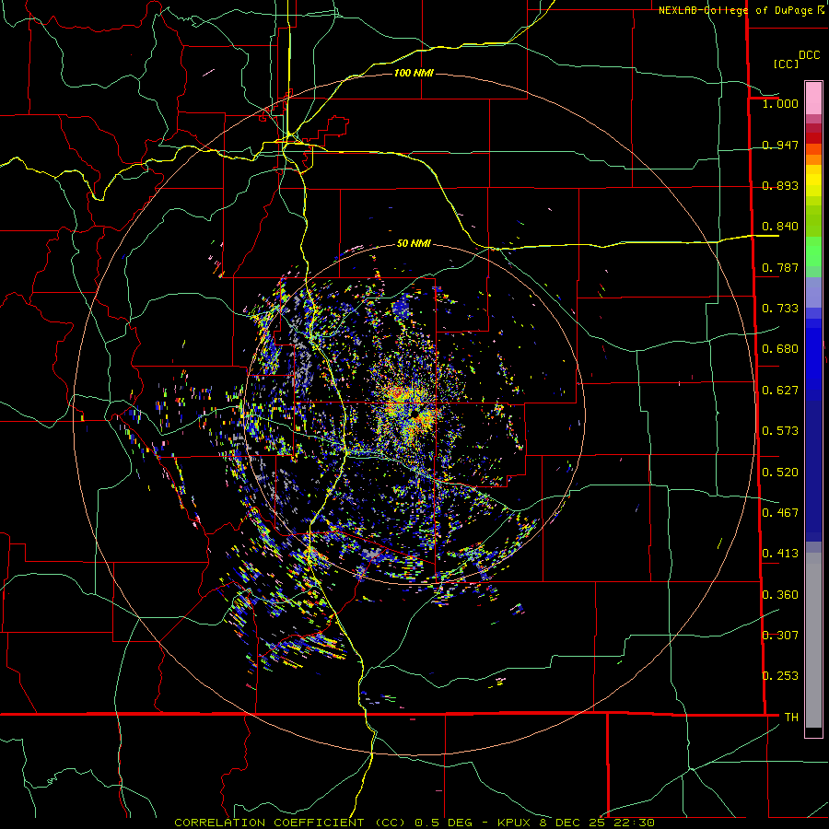Select the 0.680 legend value
The image size is (829, 829).
[x=780, y=349]
